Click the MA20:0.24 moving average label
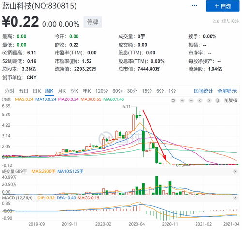 tap(68, 99)
